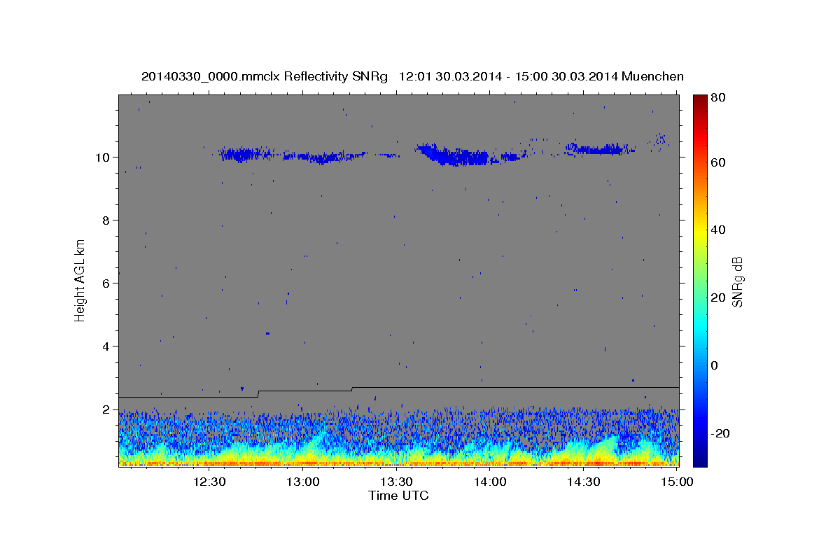840x560 pixels.
Task: Click the height tick label 10
Action: (x=104, y=157)
